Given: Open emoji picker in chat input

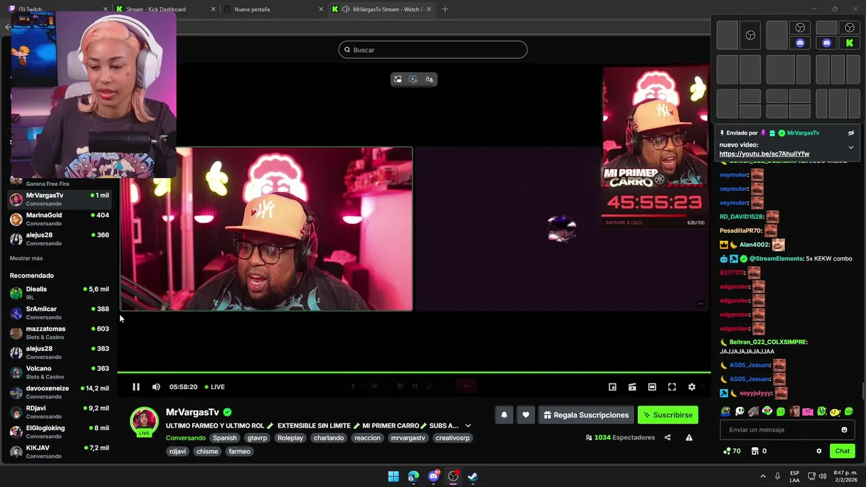Looking at the screenshot, I should click(844, 430).
